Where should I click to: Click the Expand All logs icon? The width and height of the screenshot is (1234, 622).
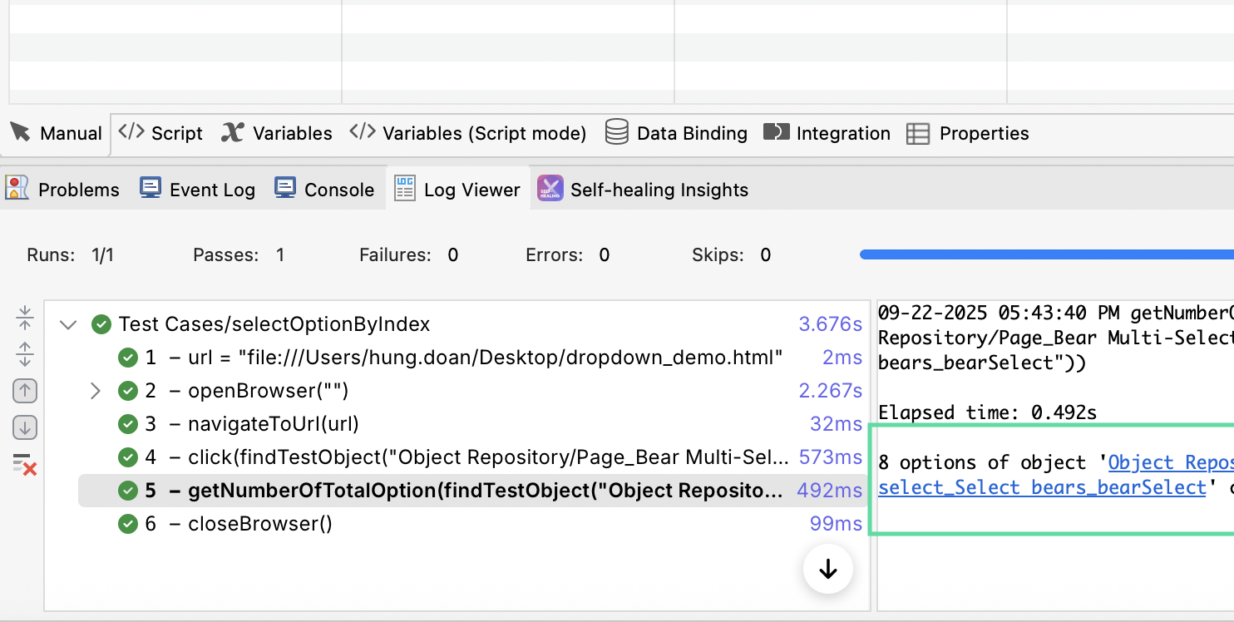click(x=24, y=353)
